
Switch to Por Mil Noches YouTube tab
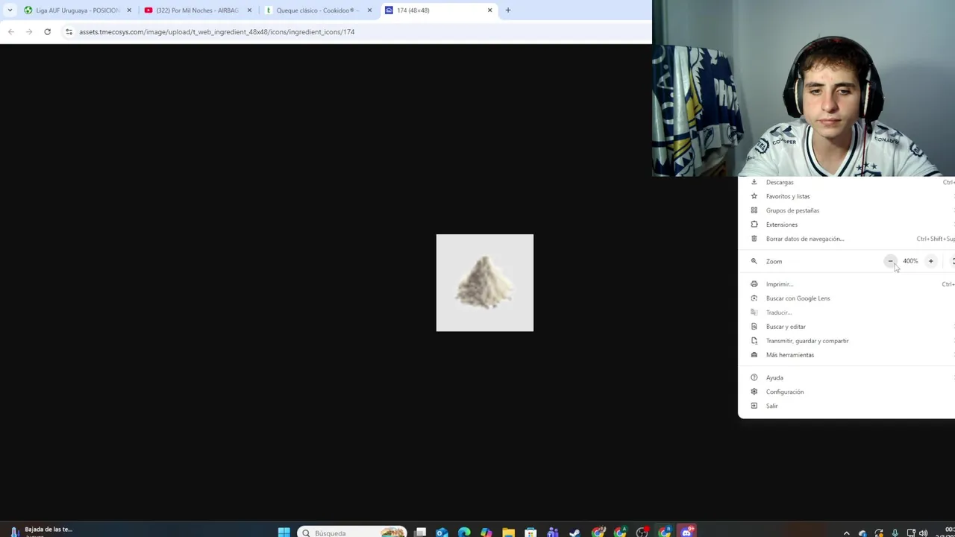[x=198, y=10]
